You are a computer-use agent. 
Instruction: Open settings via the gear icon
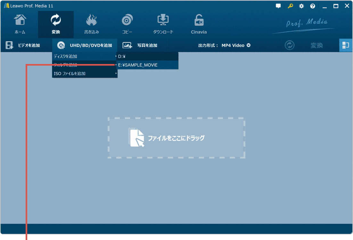[x=301, y=6]
